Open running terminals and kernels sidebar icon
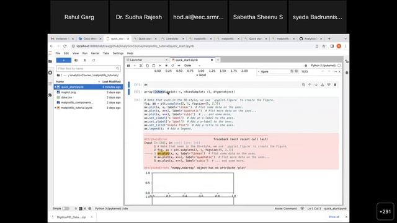Image resolution: width=397 pixels, height=223 pixels. pyautogui.click(x=50, y=72)
